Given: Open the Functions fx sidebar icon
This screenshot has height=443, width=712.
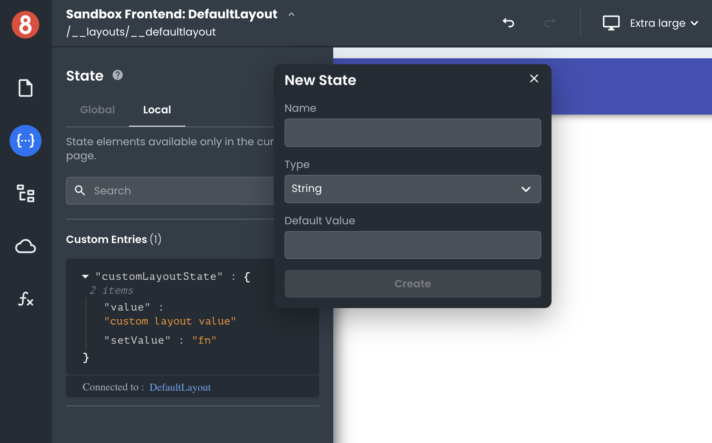Looking at the screenshot, I should click(26, 299).
